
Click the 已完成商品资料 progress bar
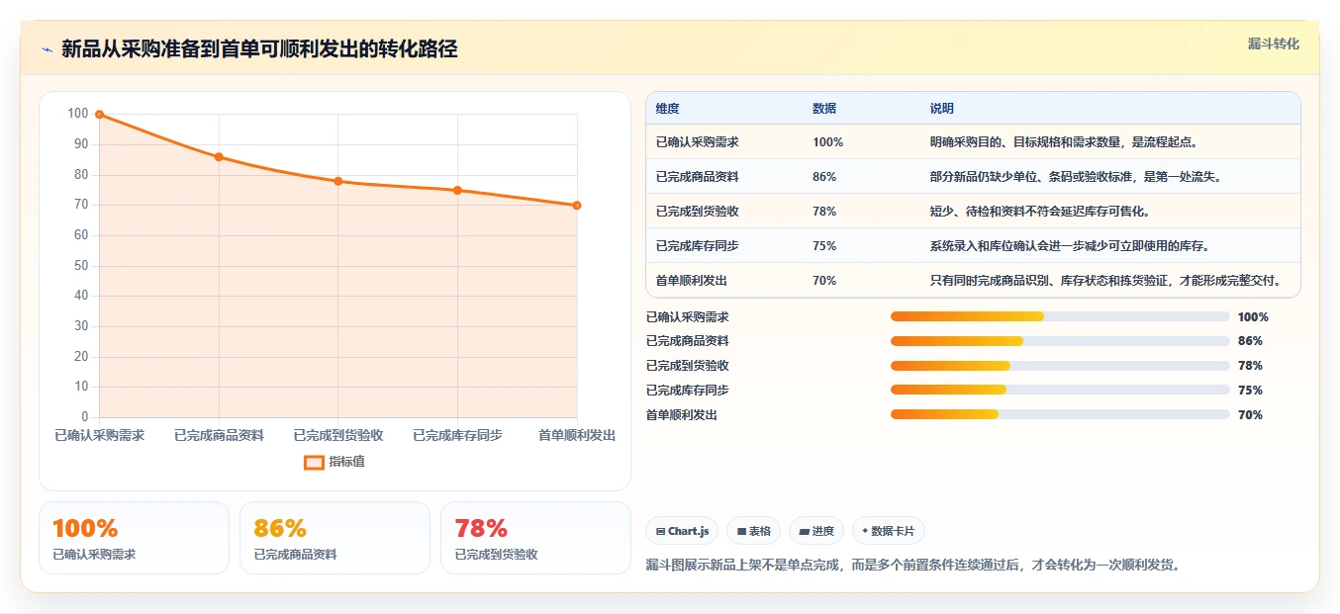click(1060, 341)
